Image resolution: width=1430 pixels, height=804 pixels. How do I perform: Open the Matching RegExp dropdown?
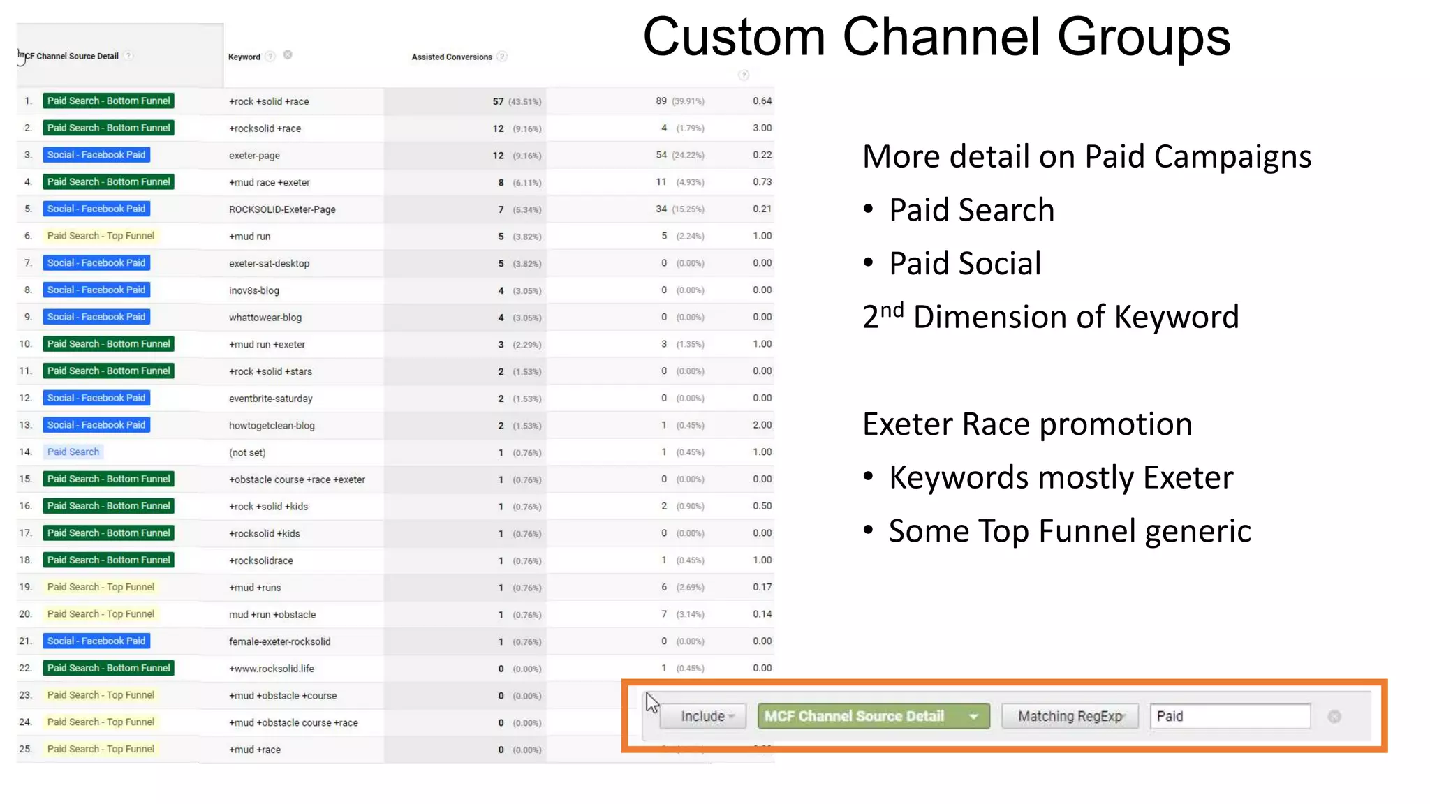click(1070, 716)
